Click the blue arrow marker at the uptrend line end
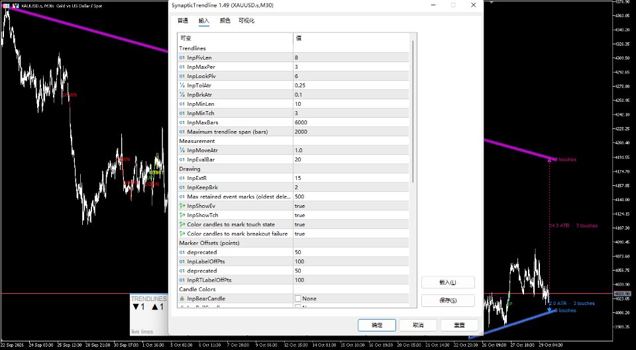 tap(550, 311)
